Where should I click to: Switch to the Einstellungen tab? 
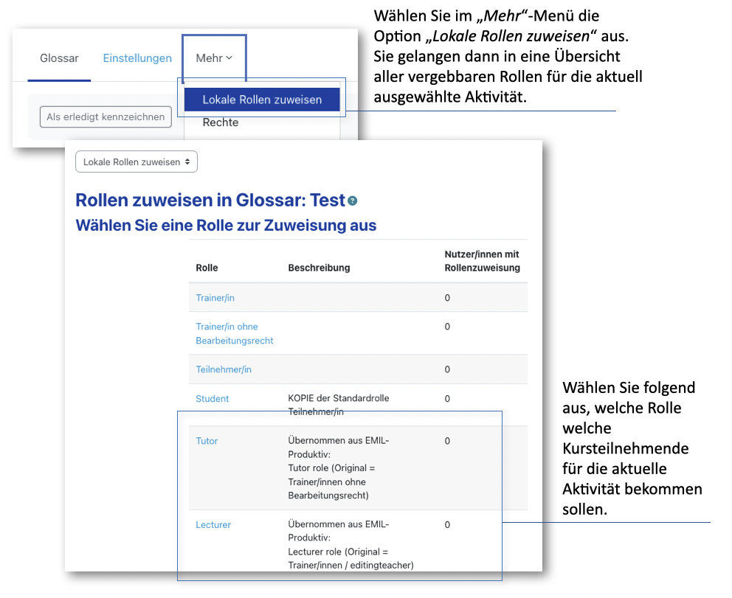point(137,58)
